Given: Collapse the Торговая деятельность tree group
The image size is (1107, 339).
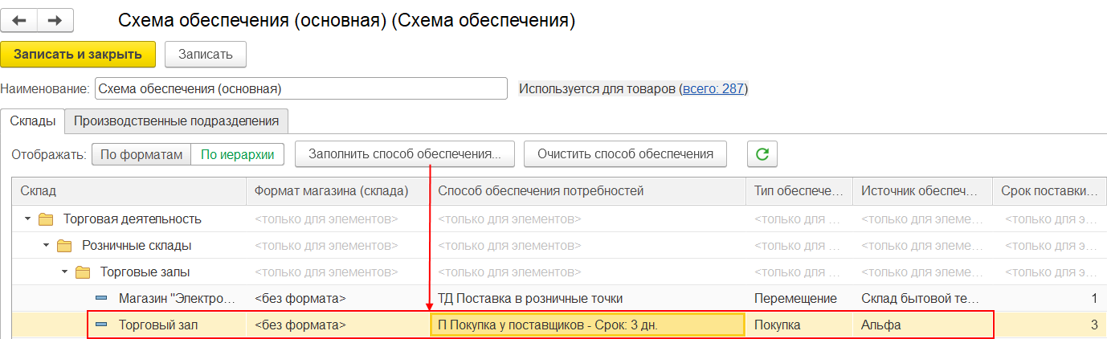Looking at the screenshot, I should tap(28, 219).
